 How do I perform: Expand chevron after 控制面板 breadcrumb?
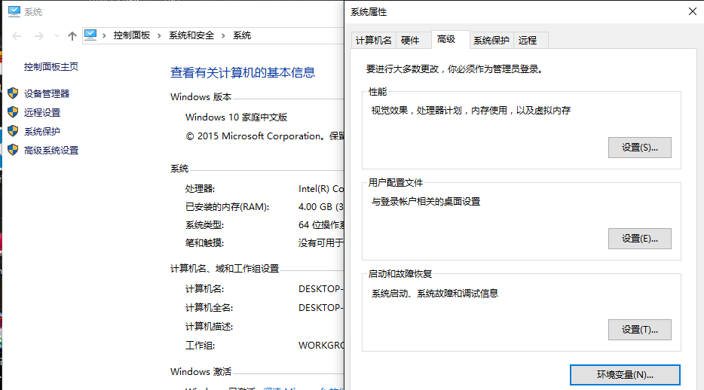click(159, 35)
